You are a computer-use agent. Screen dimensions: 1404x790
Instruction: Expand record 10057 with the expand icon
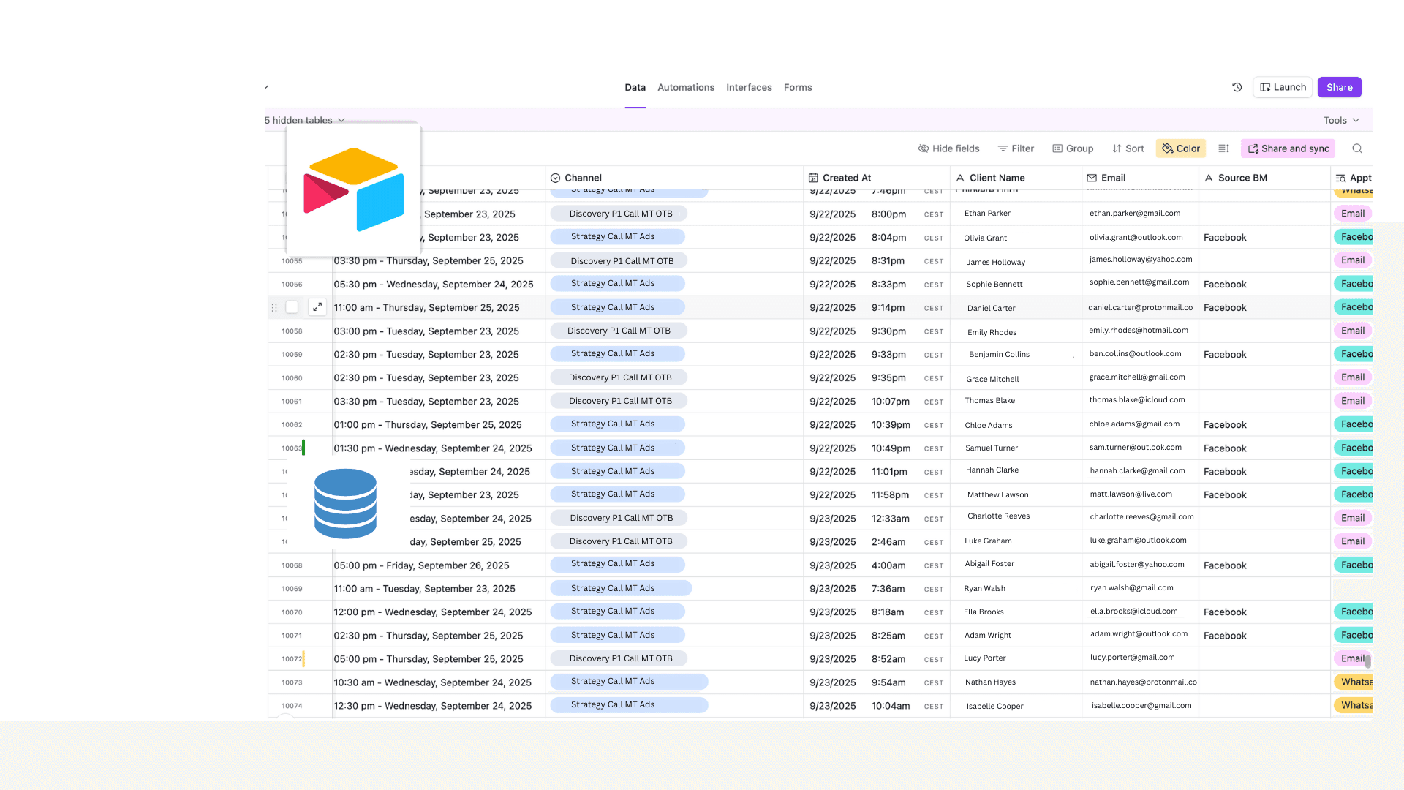(x=317, y=306)
